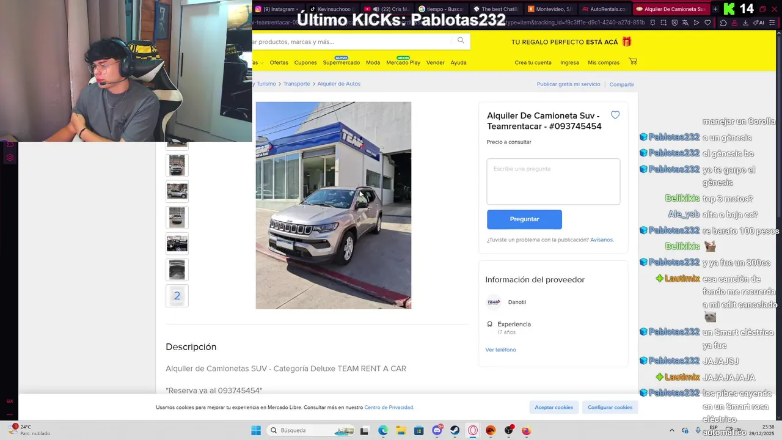
Task: Go to Transporte breadcrumb
Action: pos(296,84)
